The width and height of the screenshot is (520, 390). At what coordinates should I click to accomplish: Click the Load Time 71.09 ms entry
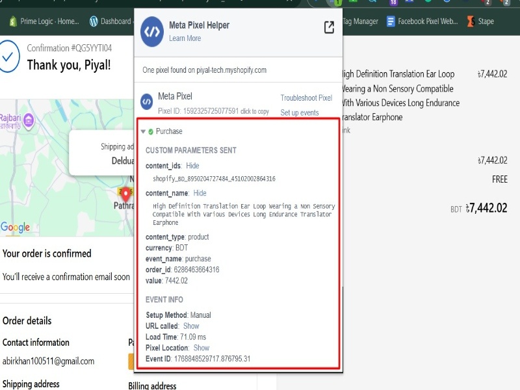pos(175,337)
